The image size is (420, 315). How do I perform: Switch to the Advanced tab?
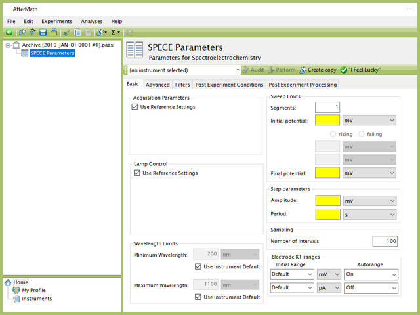(x=157, y=85)
